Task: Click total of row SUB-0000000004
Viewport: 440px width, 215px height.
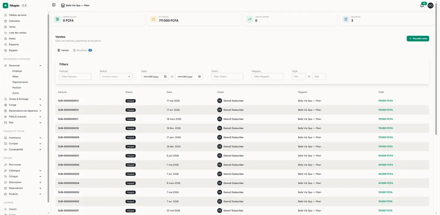Action: (386, 183)
